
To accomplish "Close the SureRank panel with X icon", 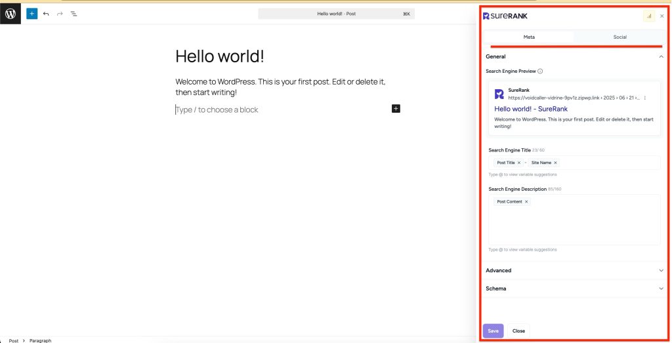I will pyautogui.click(x=662, y=16).
